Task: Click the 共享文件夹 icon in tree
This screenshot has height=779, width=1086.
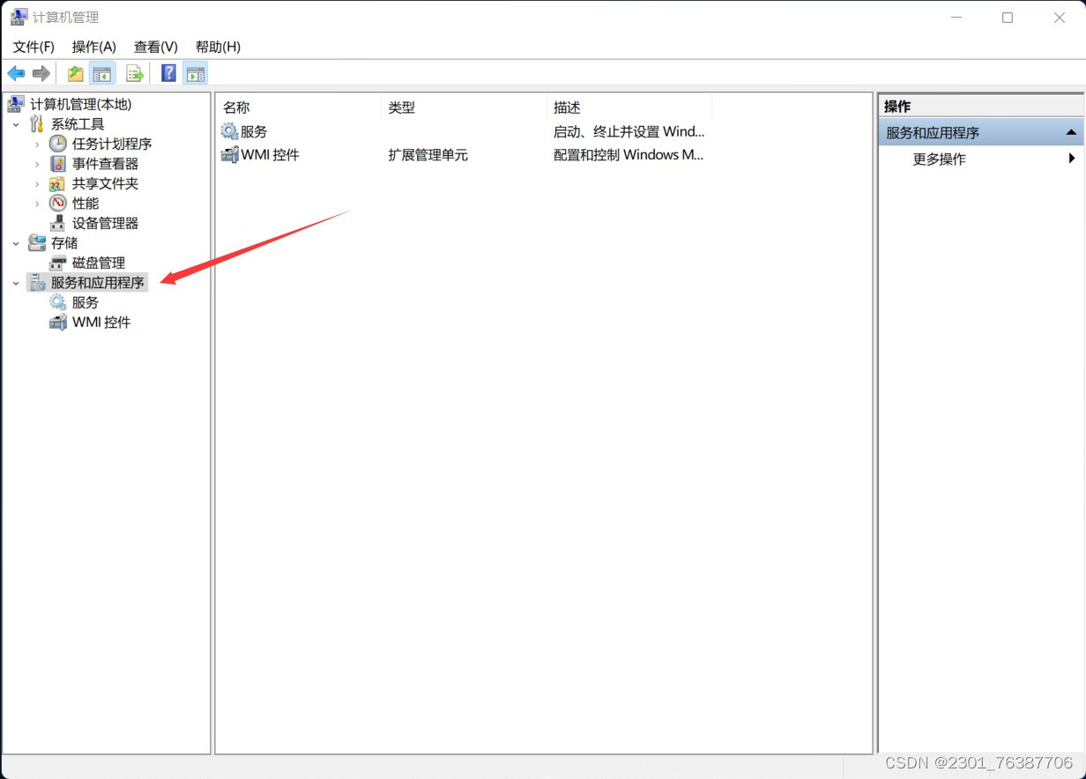Action: [x=57, y=183]
